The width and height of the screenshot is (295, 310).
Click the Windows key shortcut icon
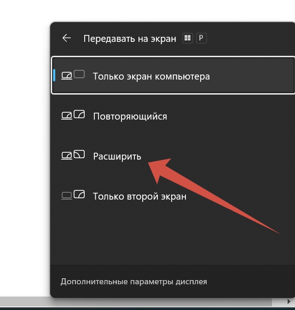[187, 38]
